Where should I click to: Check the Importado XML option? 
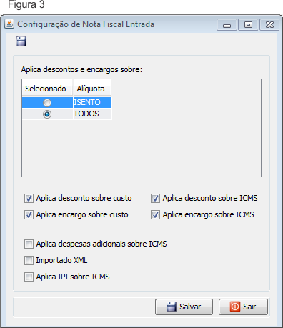click(x=29, y=260)
